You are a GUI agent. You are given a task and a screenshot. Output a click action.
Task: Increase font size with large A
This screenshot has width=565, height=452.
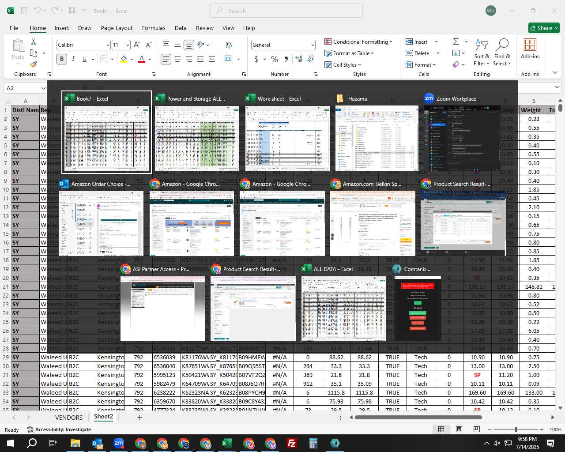pos(137,45)
